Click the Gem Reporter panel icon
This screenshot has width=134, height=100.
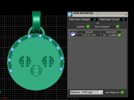pos(70,14)
